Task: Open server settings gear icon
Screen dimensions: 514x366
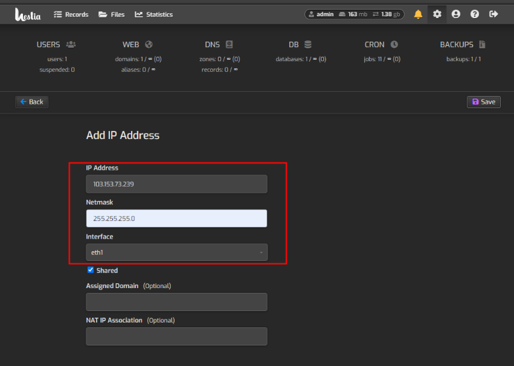Action: coord(437,14)
